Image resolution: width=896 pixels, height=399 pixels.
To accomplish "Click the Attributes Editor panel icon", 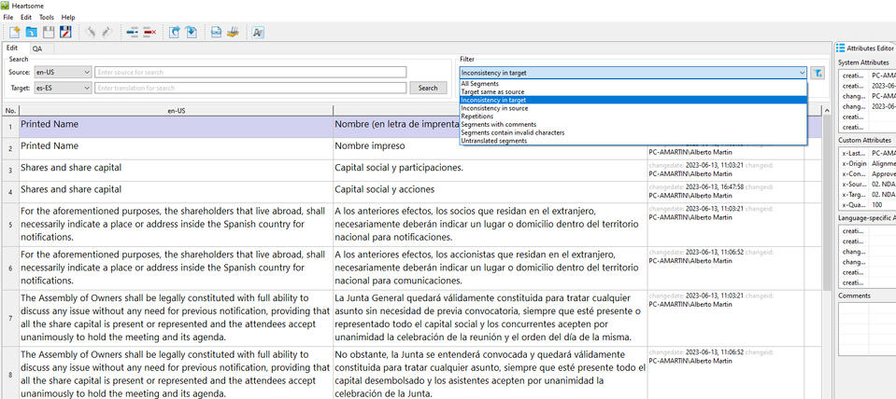I will coord(841,48).
